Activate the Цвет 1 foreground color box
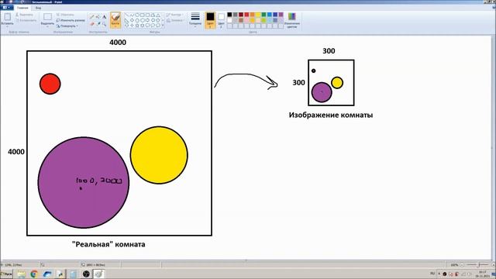This screenshot has height=279, width=496. point(210,20)
